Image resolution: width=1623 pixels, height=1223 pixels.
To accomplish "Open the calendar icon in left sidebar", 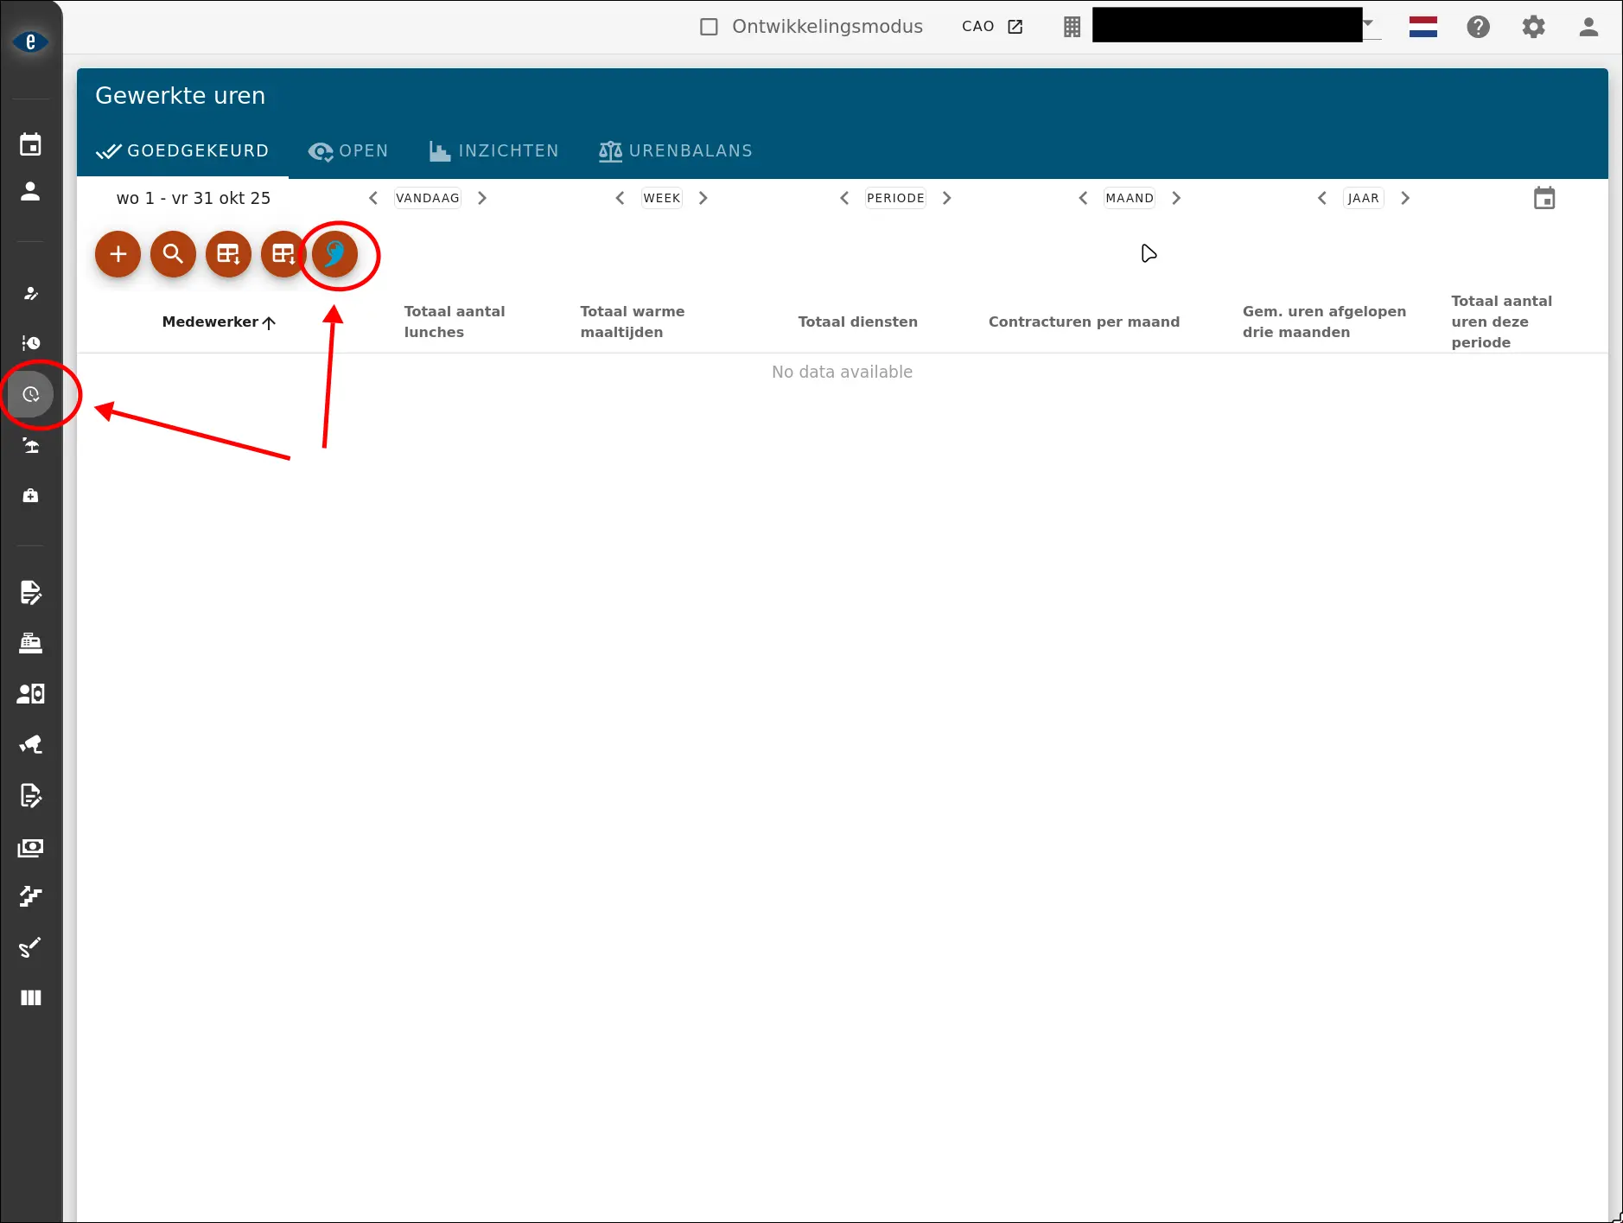I will point(30,144).
